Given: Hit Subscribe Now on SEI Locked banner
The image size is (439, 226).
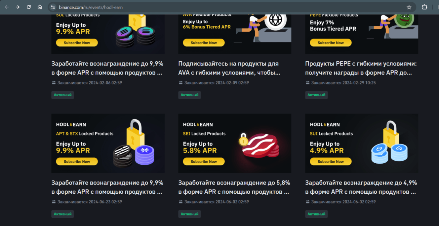Looking at the screenshot, I should coord(204,162).
